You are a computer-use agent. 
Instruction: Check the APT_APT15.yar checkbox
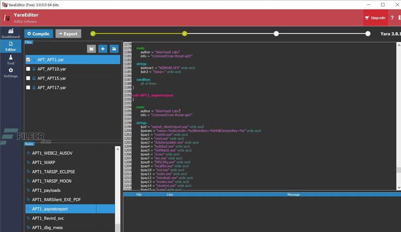tap(28, 78)
